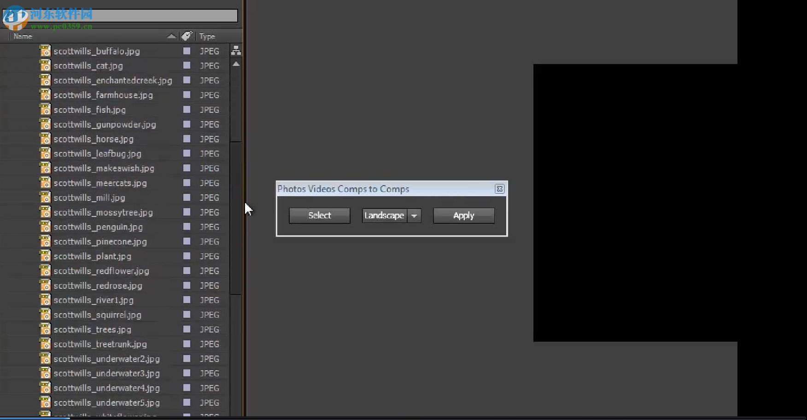The image size is (807, 420).
Task: Select the file name scottwills_leafbug.jpg
Action: point(98,154)
